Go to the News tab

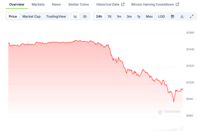click(x=56, y=4)
